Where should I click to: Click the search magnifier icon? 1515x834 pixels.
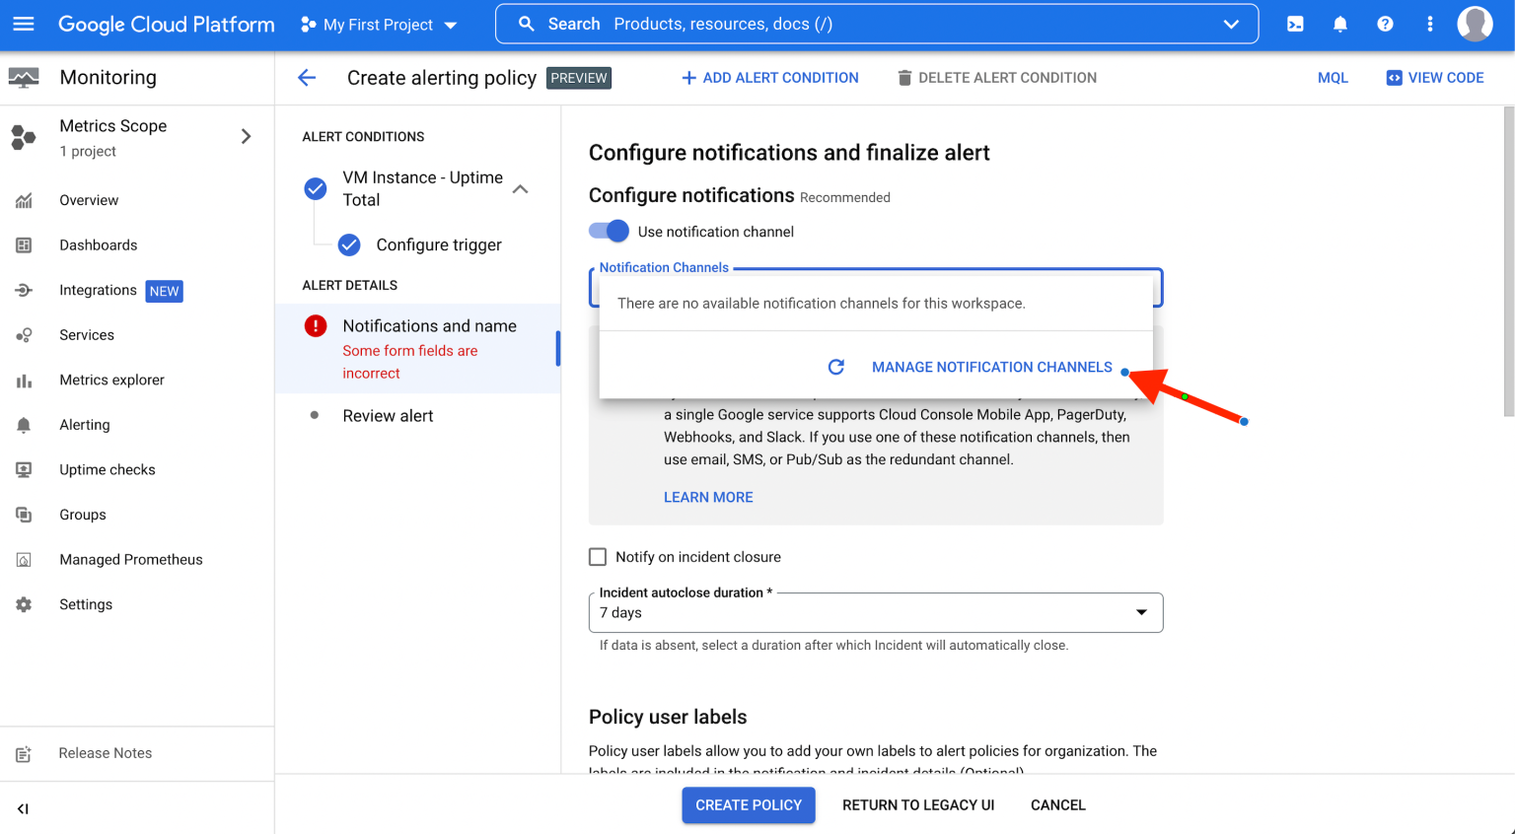click(527, 24)
